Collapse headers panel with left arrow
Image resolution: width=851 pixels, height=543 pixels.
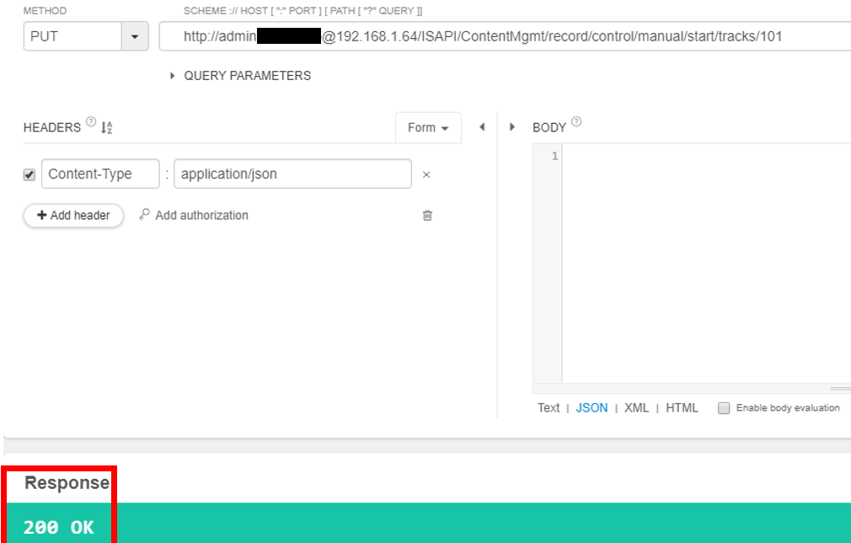coord(482,127)
